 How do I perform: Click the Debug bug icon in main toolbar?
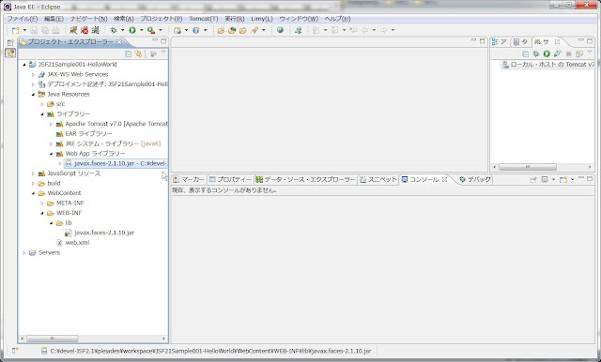pos(114,30)
